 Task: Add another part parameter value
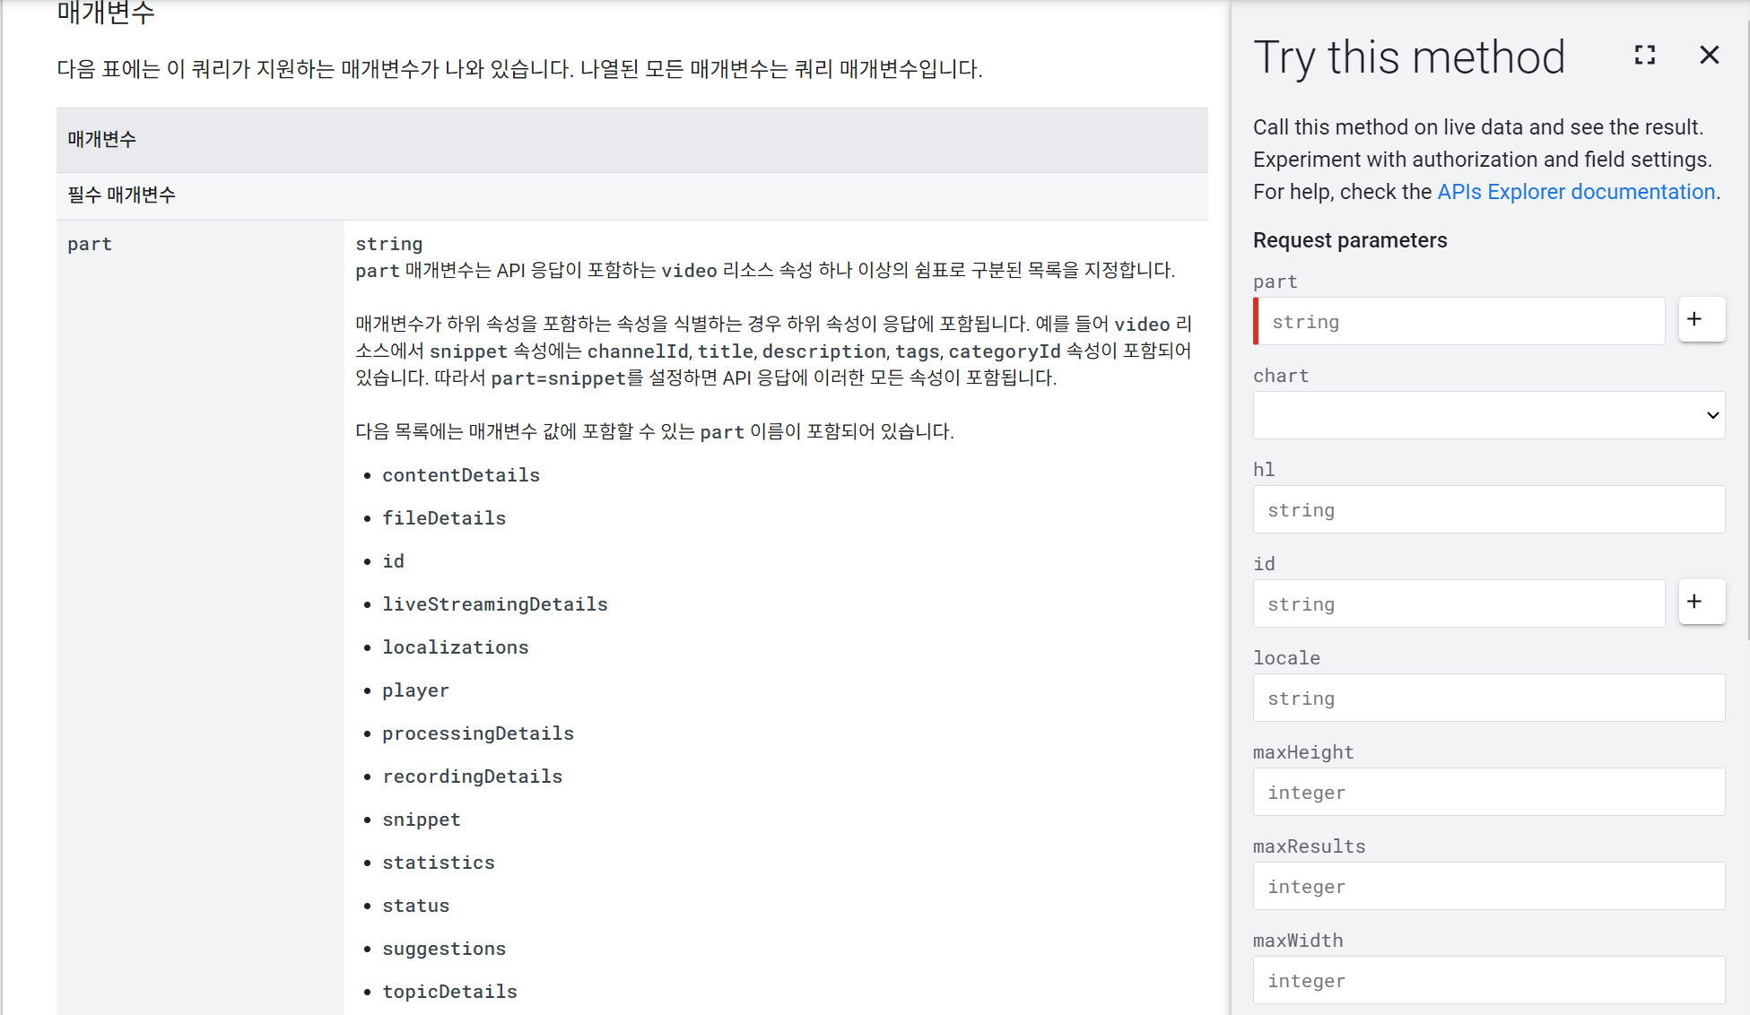pyautogui.click(x=1694, y=319)
